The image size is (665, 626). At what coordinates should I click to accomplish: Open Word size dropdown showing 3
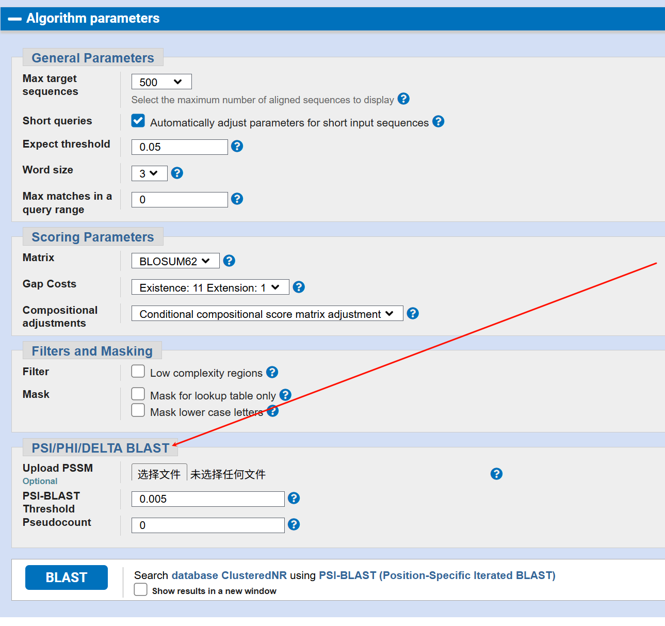(150, 173)
